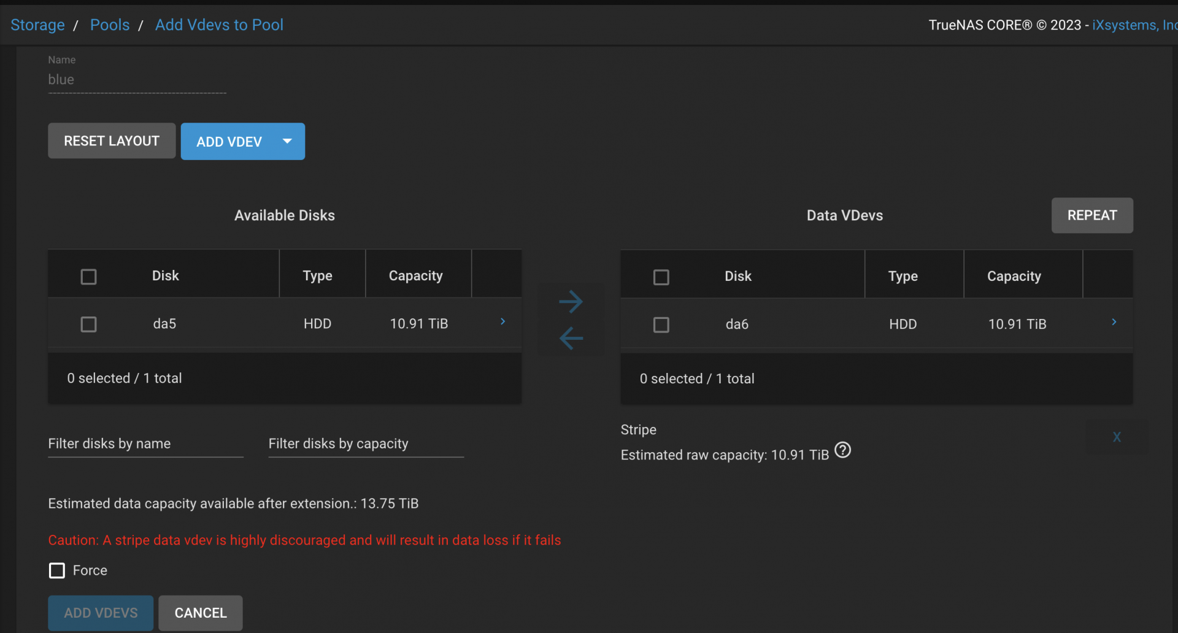Sort Data VDevs by Capacity column
The image size is (1178, 633).
(1014, 277)
